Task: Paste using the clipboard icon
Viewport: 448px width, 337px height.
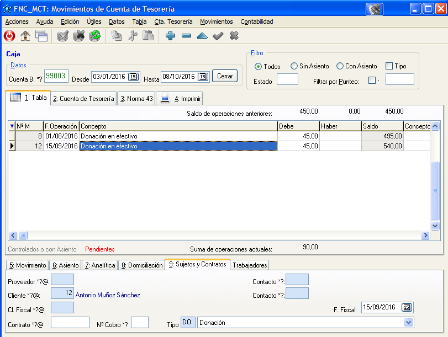Action: 148,36
